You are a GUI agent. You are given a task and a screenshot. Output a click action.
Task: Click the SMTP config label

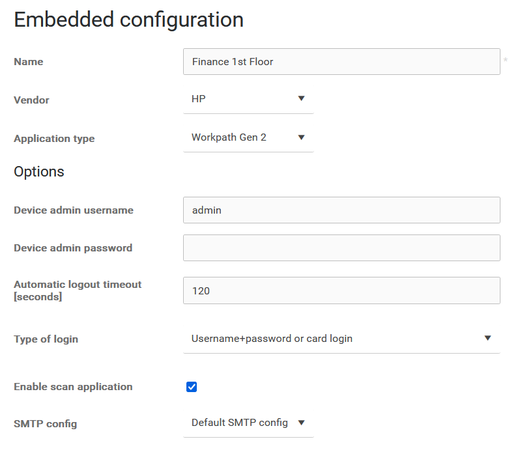45,424
